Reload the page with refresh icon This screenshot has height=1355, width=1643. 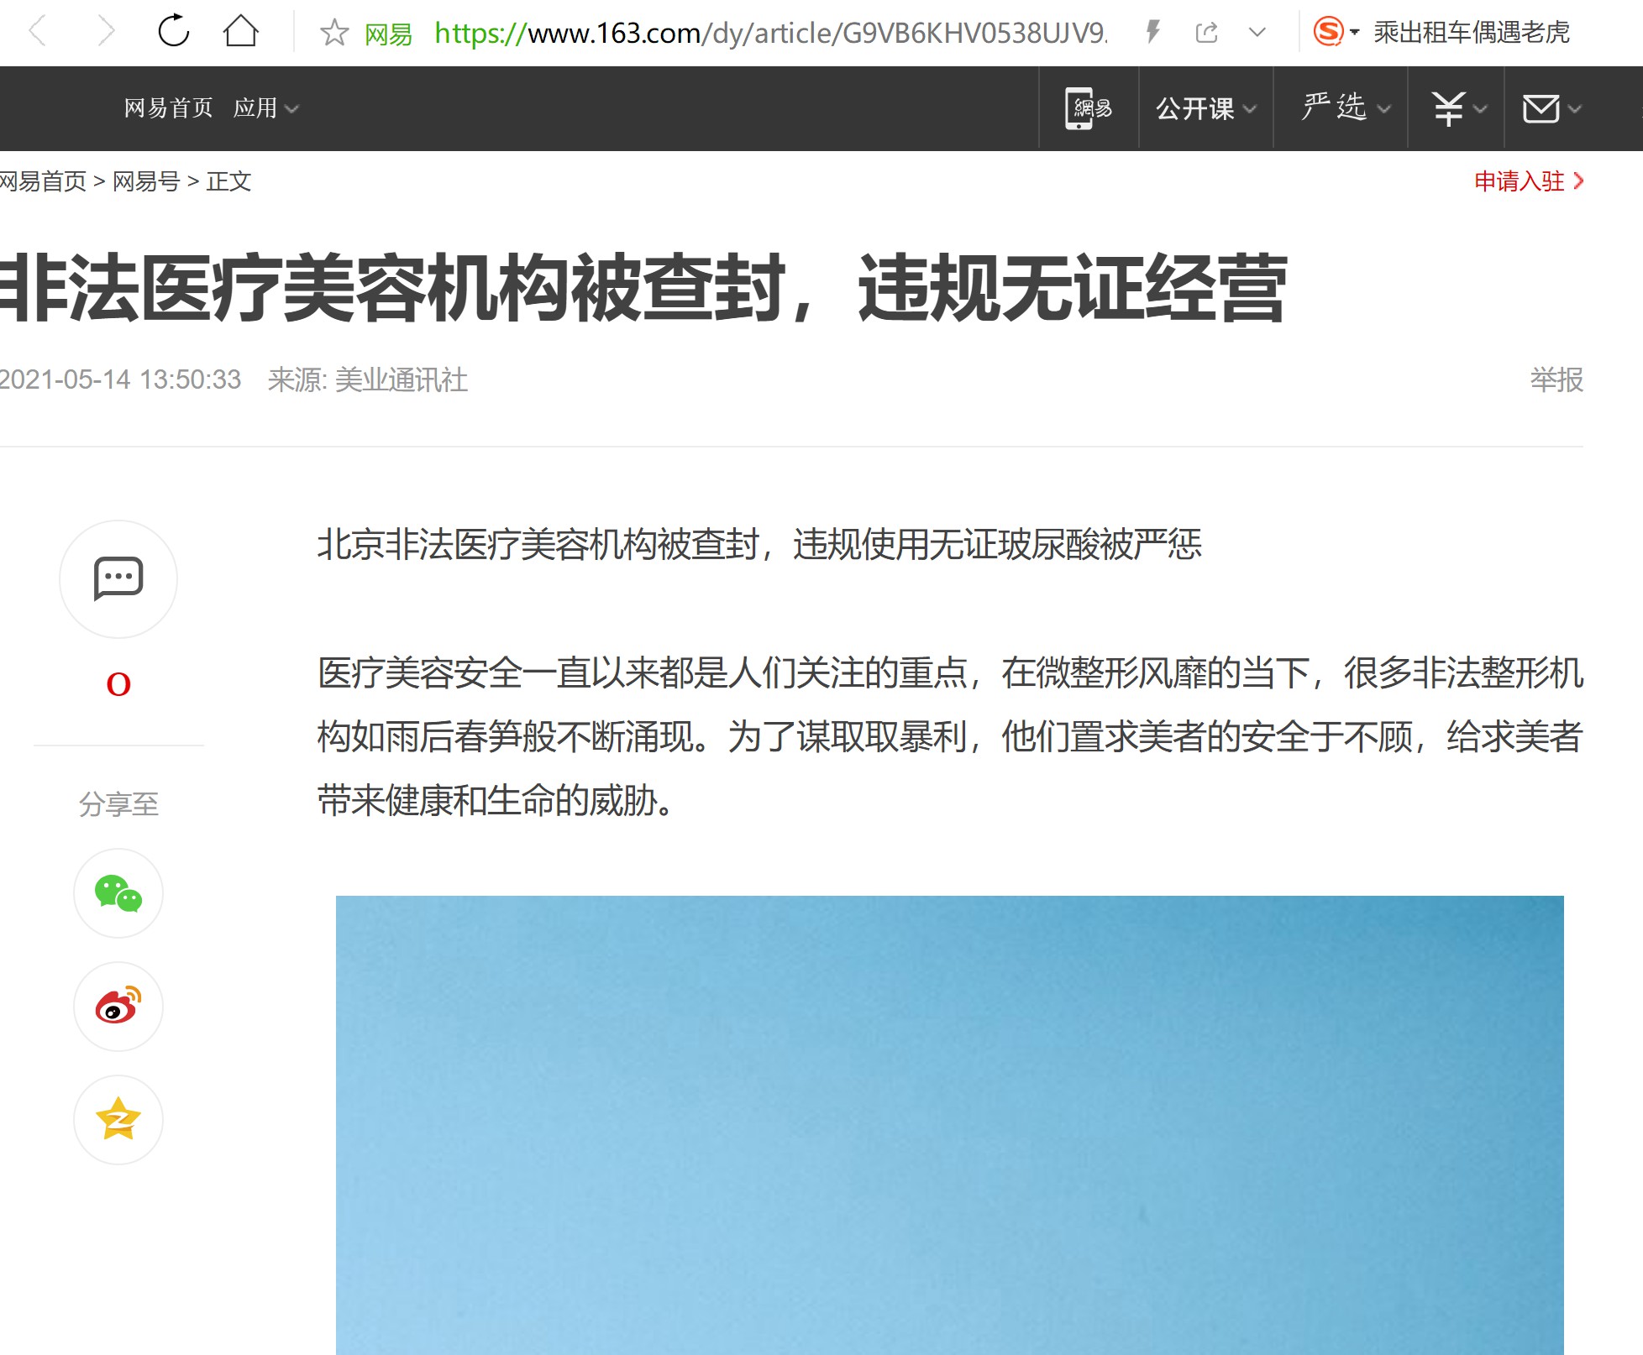(x=173, y=32)
